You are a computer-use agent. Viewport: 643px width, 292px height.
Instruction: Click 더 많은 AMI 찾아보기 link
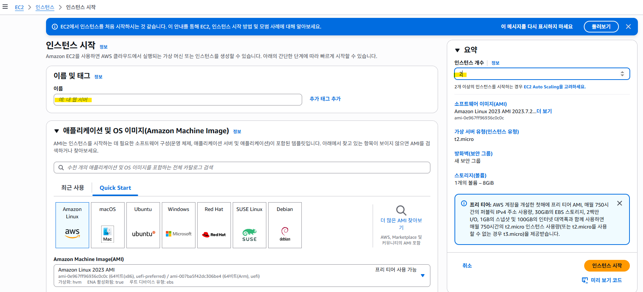click(x=401, y=224)
